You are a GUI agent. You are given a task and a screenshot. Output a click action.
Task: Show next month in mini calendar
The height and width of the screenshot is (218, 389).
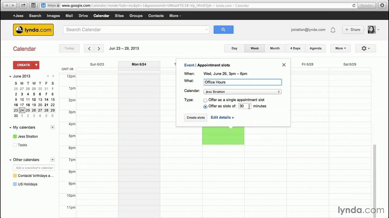(53, 76)
